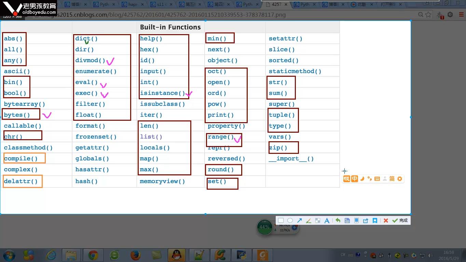Select the text A annotation tool

point(327,220)
